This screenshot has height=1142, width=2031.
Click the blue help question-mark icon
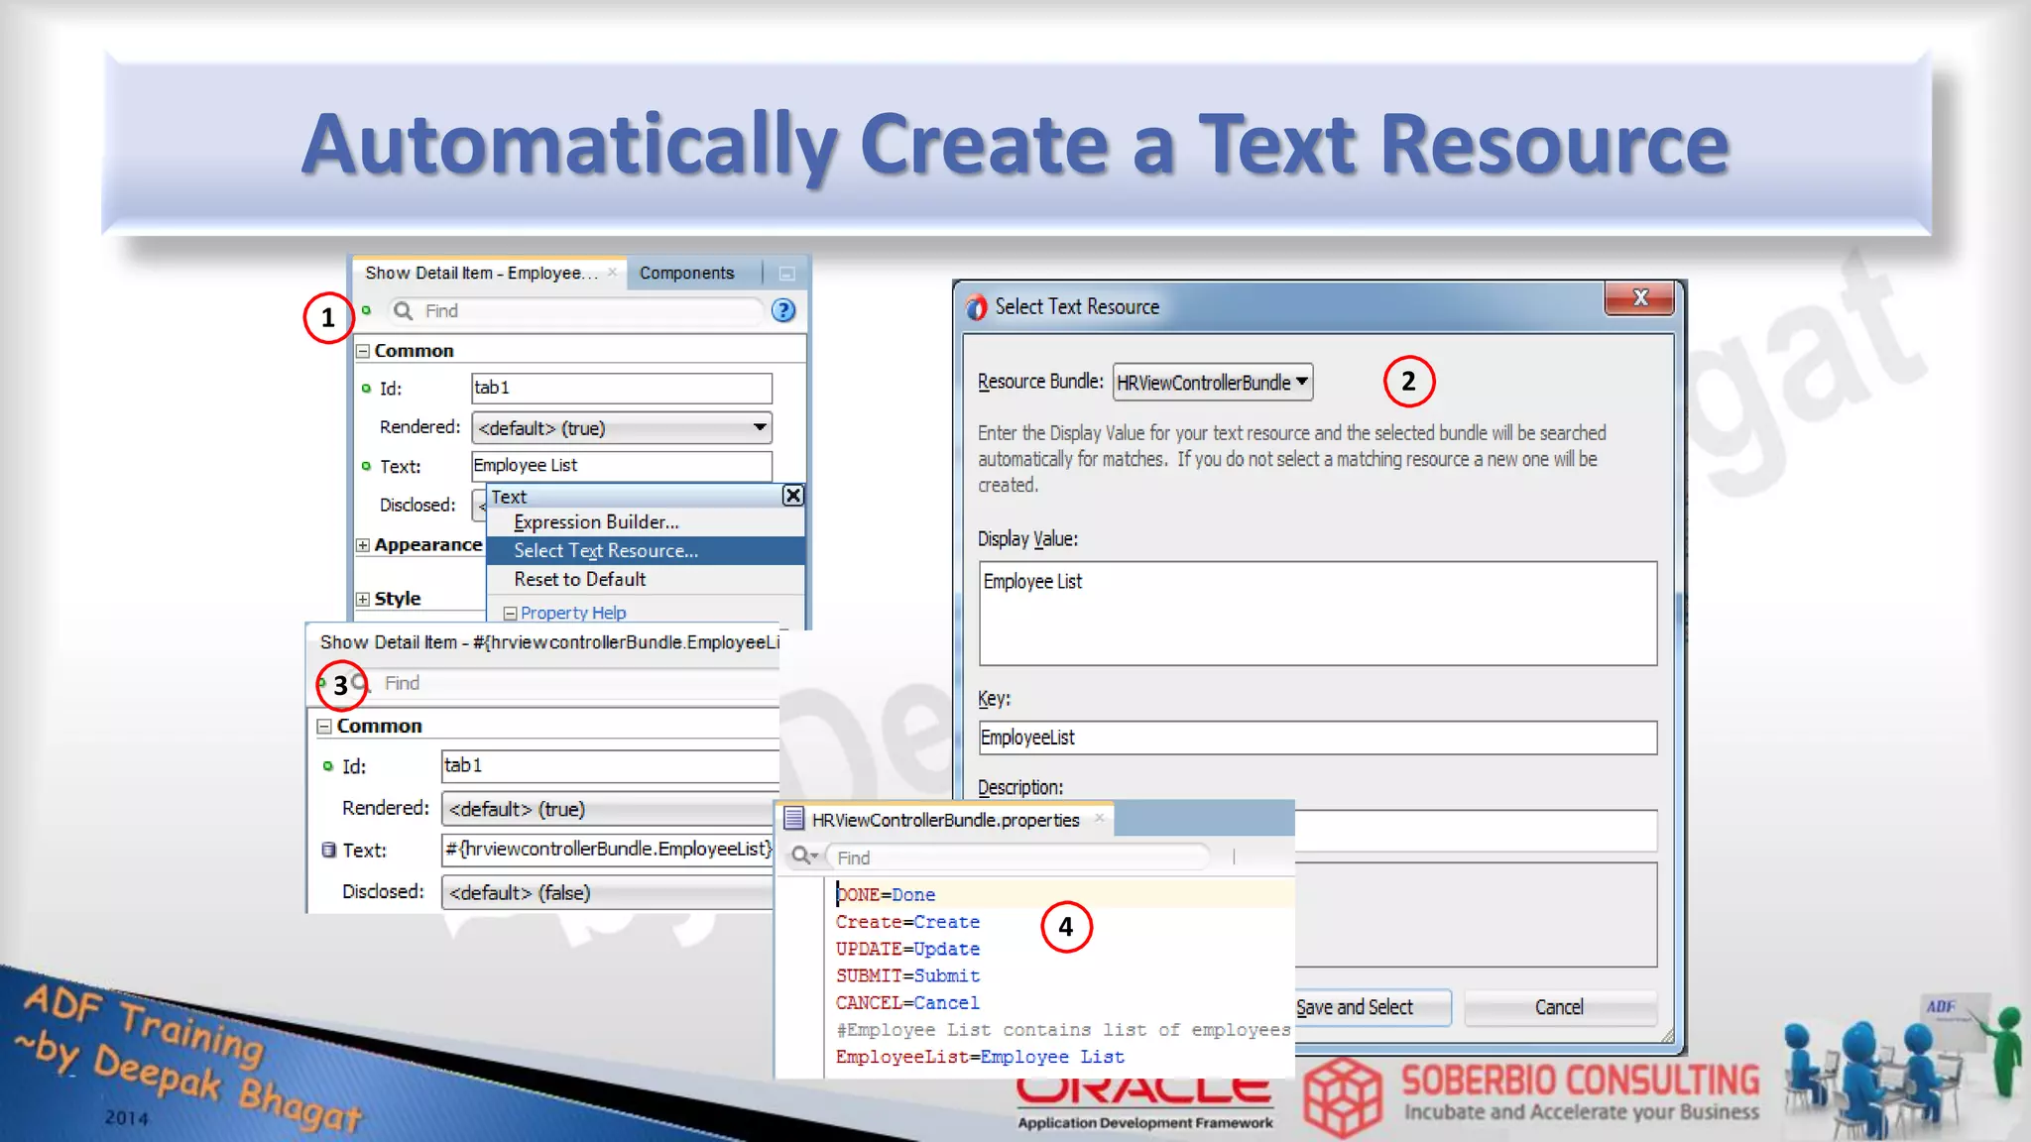[783, 311]
